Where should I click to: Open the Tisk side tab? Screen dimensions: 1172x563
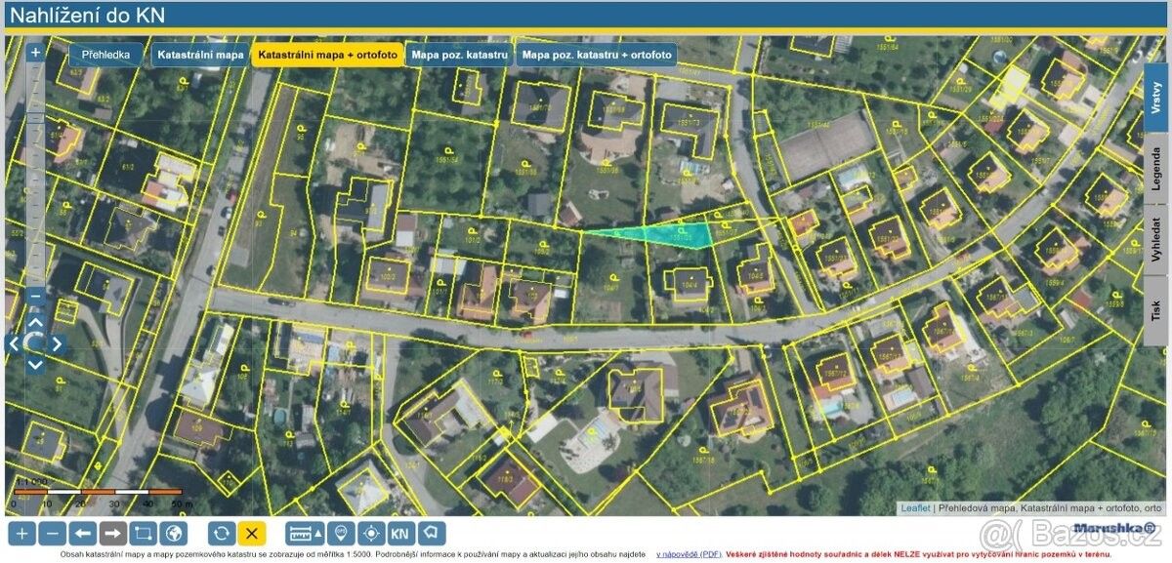pyautogui.click(x=1156, y=312)
